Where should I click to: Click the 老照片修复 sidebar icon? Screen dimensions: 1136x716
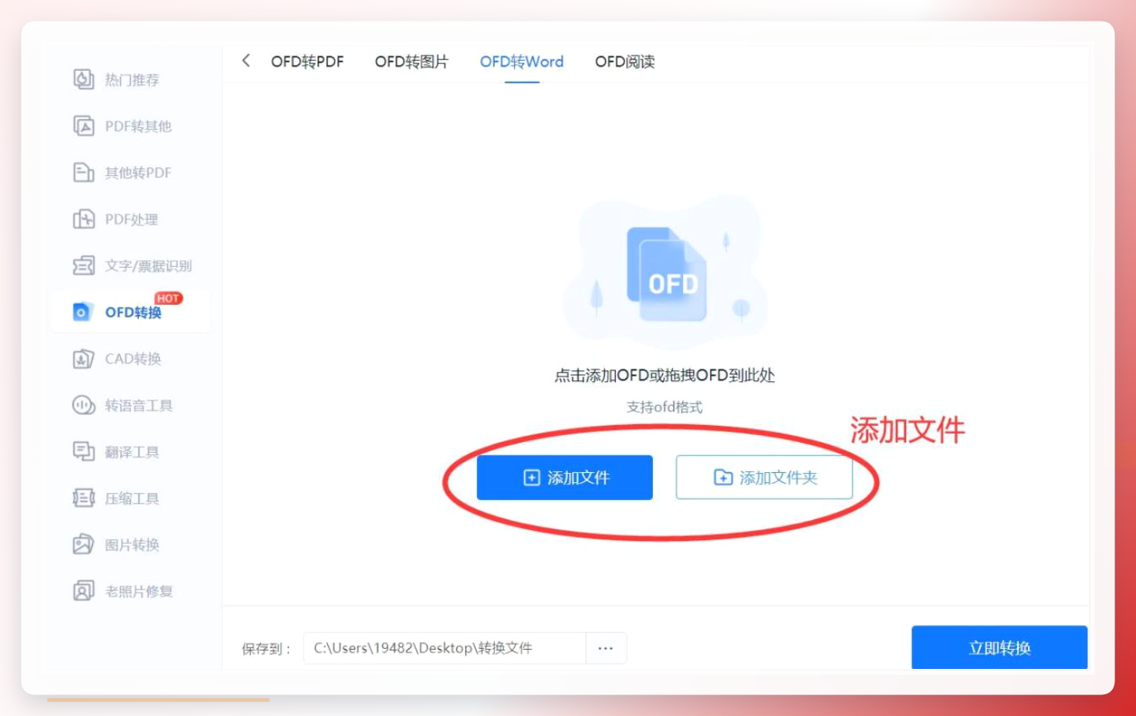point(83,591)
